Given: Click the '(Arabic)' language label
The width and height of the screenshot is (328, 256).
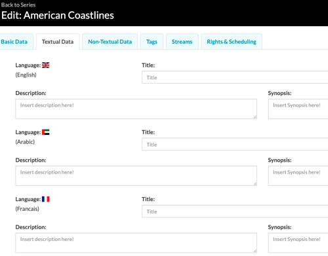Looking at the screenshot, I should click(25, 142).
